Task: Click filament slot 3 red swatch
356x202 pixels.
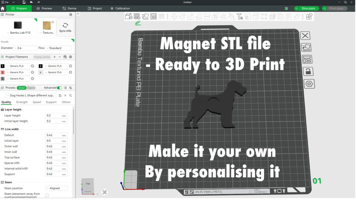Action: point(2,72)
